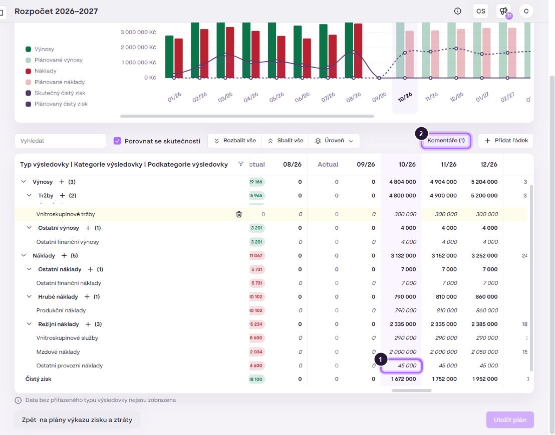
Task: Click the Plánovaný čistý zisk legend swatch
Action: 29,104
